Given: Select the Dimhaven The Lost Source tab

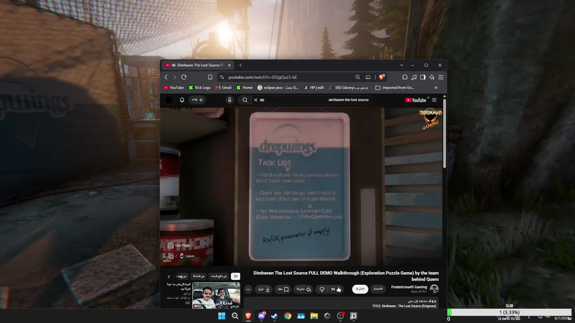Looking at the screenshot, I should pos(198,65).
